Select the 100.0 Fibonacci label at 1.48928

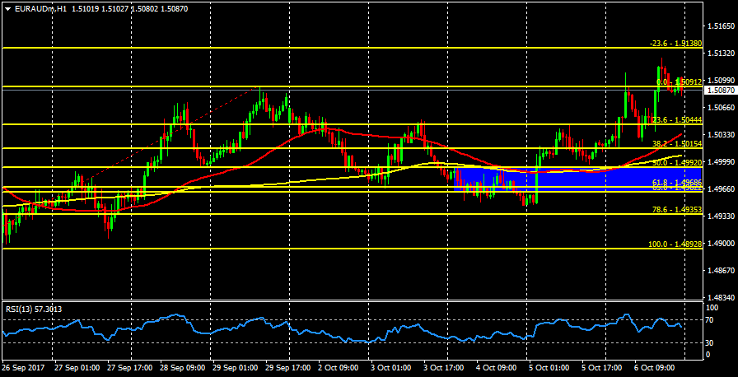675,244
